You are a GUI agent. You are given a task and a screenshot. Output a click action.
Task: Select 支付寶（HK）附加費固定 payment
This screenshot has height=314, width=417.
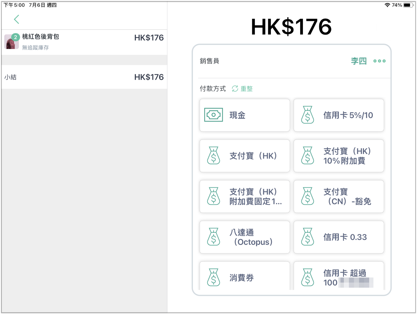(244, 196)
